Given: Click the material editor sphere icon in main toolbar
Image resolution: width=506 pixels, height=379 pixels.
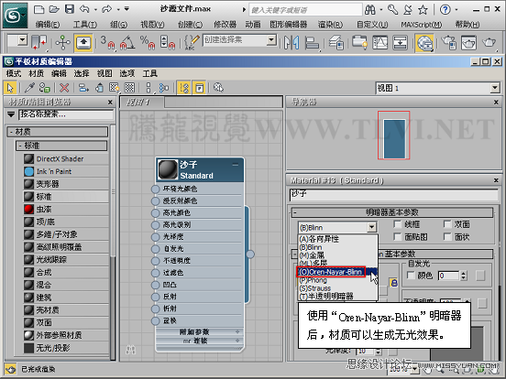Looking at the screenshot, I should point(424,42).
